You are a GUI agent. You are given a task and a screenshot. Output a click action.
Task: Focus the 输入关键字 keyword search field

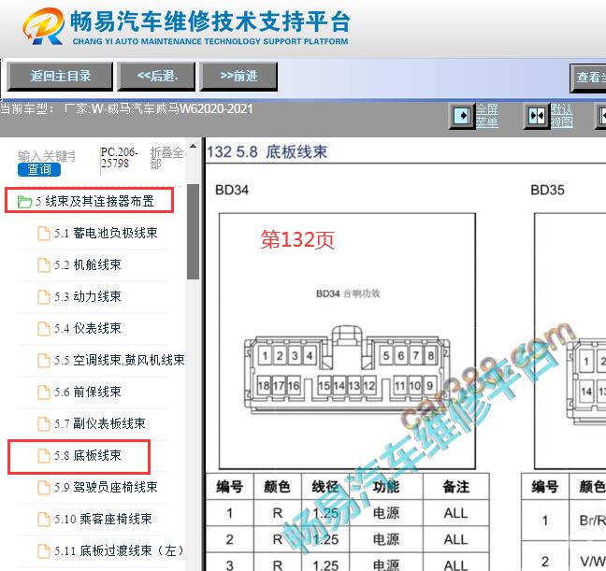[47, 156]
